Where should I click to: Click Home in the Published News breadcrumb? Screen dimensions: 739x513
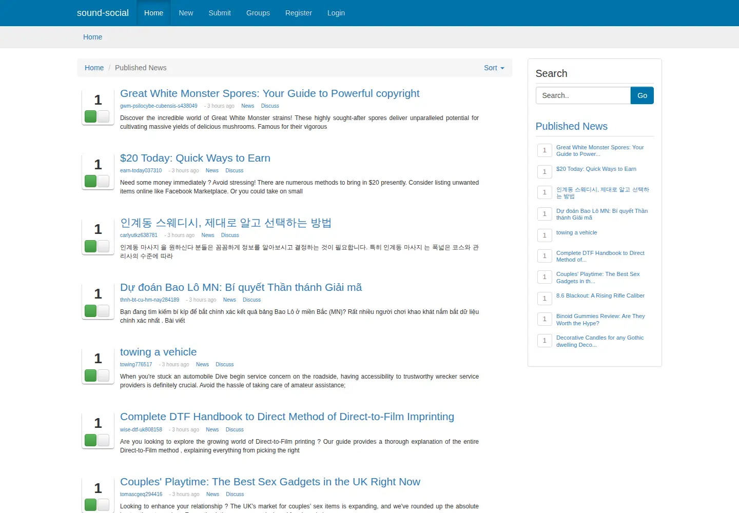pyautogui.click(x=94, y=68)
